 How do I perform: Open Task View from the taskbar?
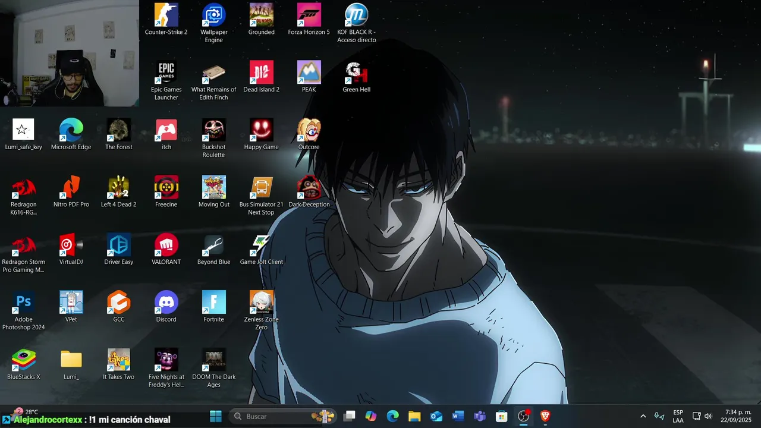350,416
